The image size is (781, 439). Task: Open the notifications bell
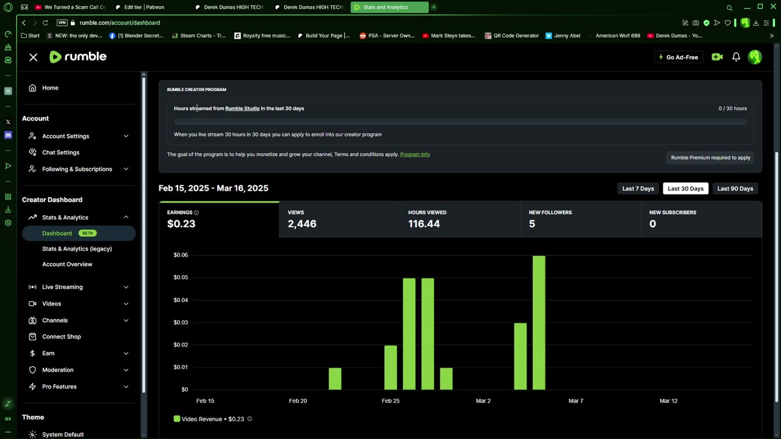click(736, 57)
